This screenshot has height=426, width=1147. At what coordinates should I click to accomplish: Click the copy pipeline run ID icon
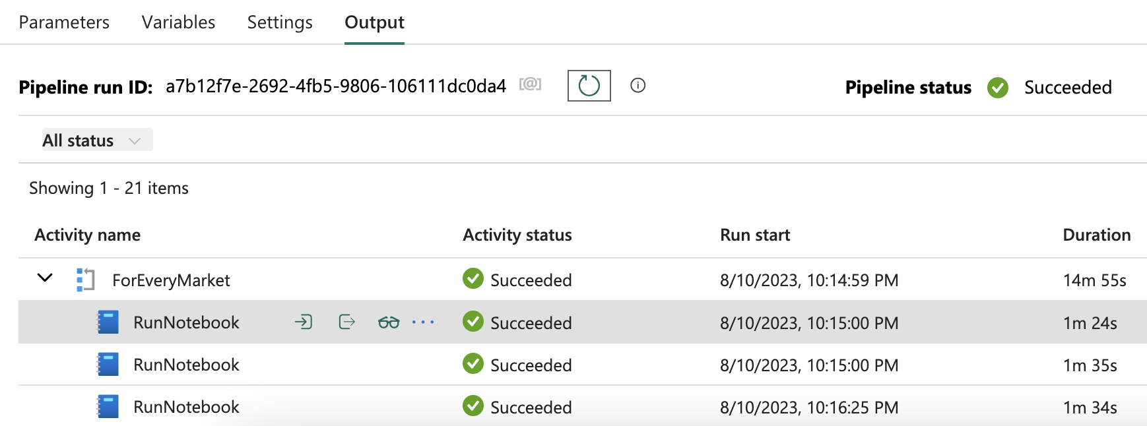(530, 84)
